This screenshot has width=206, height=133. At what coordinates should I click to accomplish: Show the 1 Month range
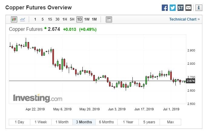[62, 122]
